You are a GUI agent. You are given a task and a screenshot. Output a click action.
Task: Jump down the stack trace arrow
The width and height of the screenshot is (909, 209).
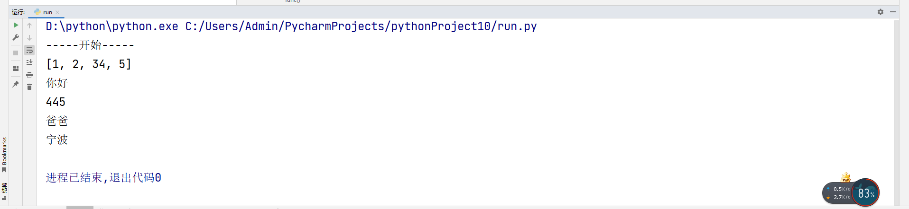29,38
